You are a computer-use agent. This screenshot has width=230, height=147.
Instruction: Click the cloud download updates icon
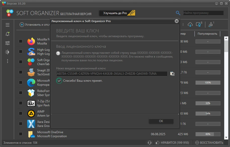[x=190, y=24]
